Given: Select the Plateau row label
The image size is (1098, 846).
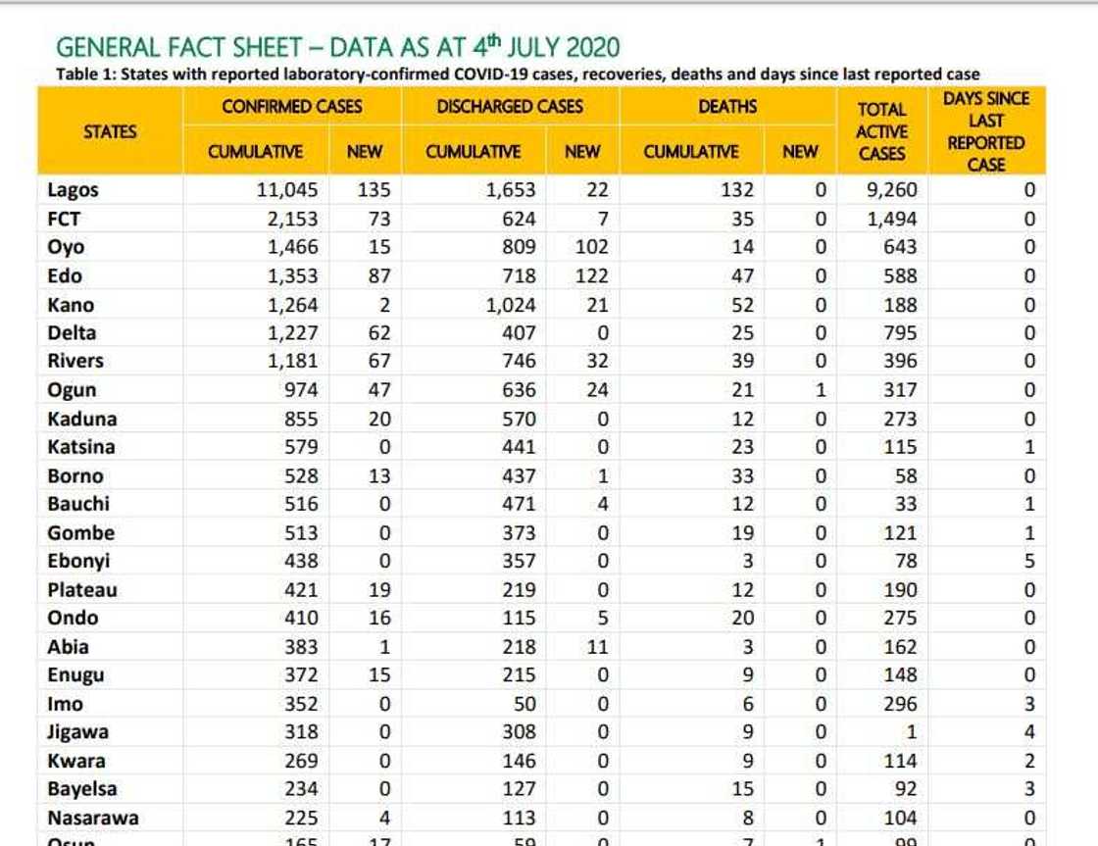Looking at the screenshot, I should [81, 590].
